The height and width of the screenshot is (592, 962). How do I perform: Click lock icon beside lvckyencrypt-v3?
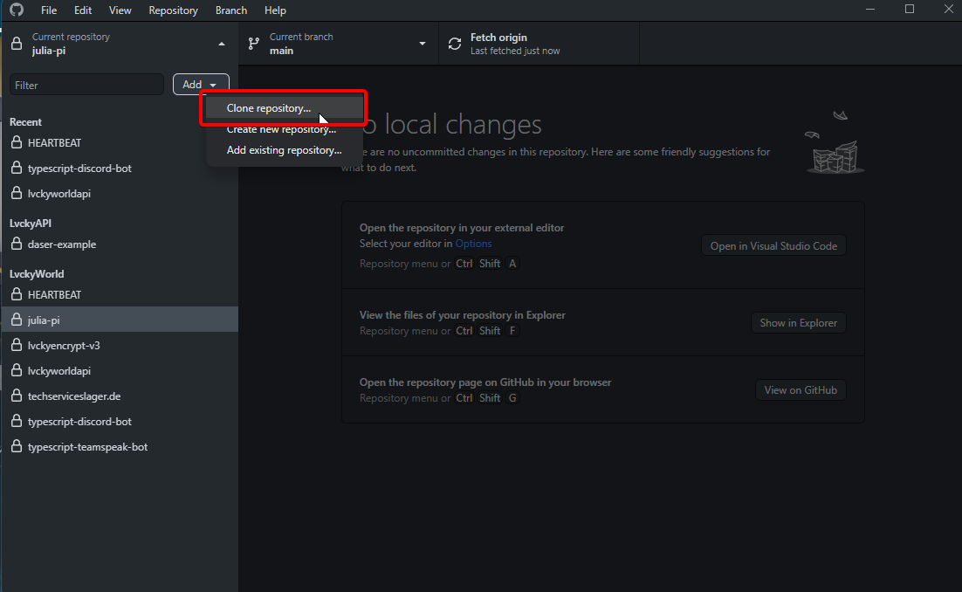coord(16,346)
